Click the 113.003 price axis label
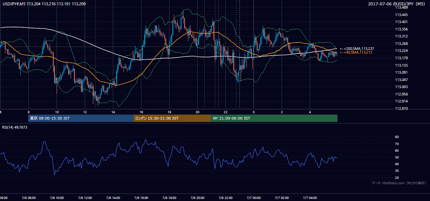The width and height of the screenshot is (430, 201). click(401, 87)
